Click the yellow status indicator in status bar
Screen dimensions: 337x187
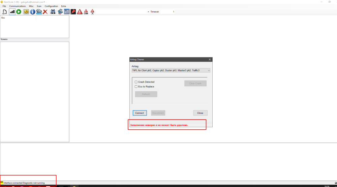click(x=2, y=183)
